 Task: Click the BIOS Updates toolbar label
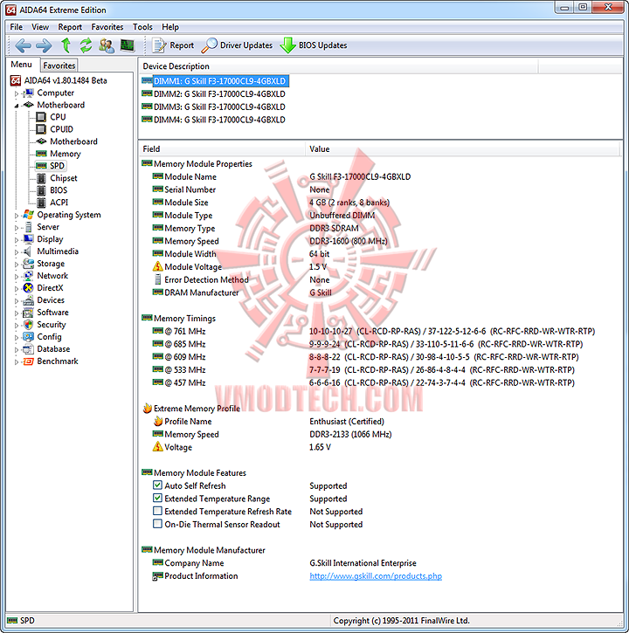pyautogui.click(x=322, y=45)
